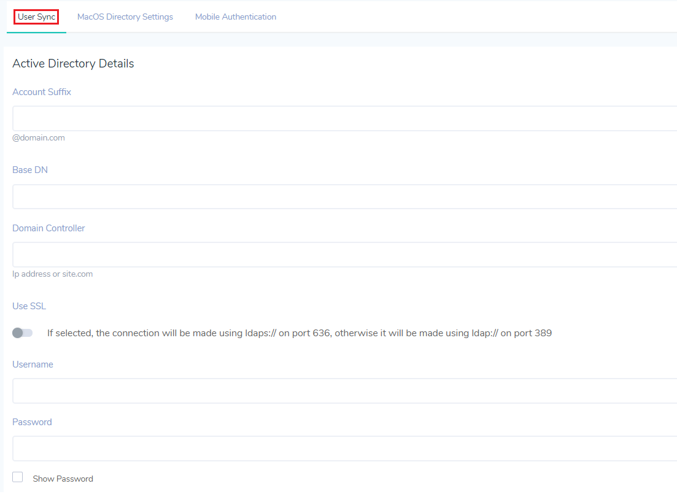The image size is (677, 497).
Task: Click the Use SSL label
Action: click(29, 306)
